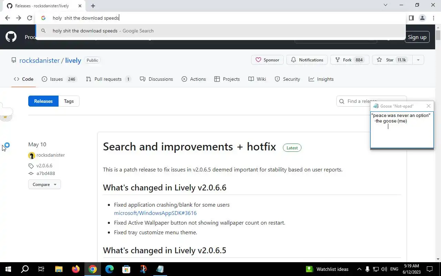This screenshot has height=276, width=441.
Task: Select the Releases toggle button
Action: pos(43,101)
